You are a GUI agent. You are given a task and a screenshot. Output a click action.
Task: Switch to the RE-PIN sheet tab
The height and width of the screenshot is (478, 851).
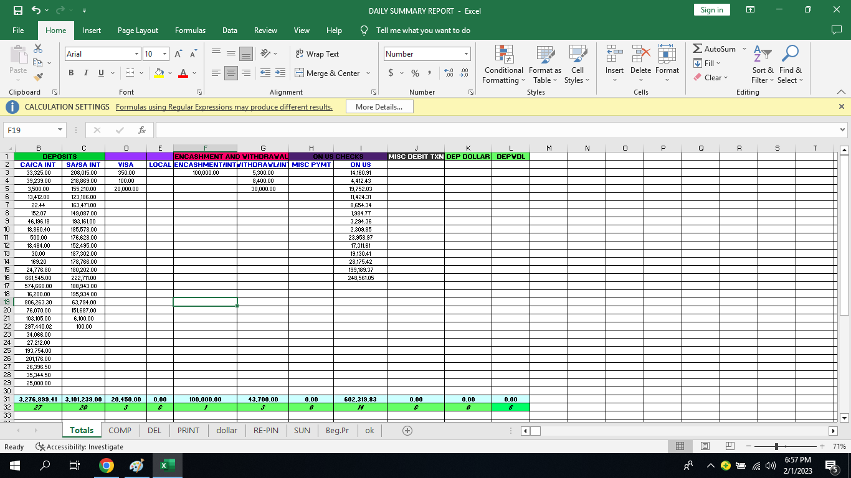[265, 430]
